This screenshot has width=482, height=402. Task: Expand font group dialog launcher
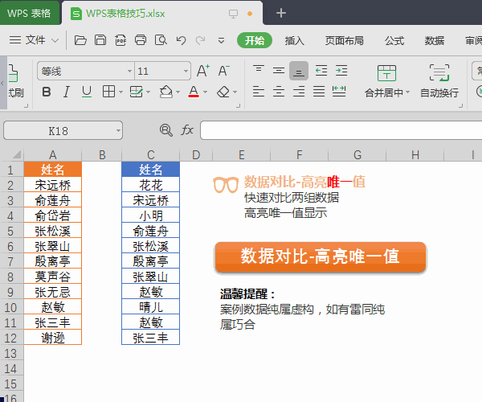pyautogui.click(x=238, y=105)
